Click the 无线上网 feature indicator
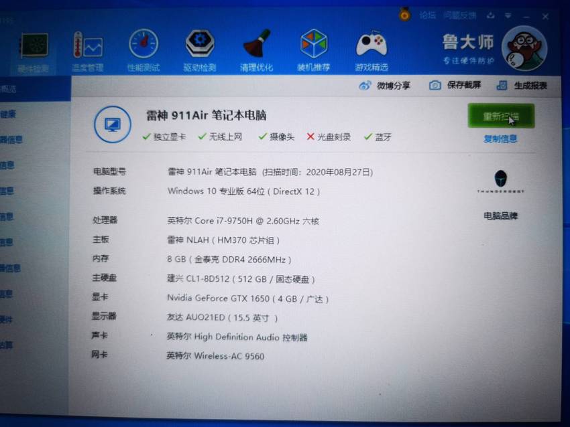Viewport: 570px width, 427px height. 221,137
